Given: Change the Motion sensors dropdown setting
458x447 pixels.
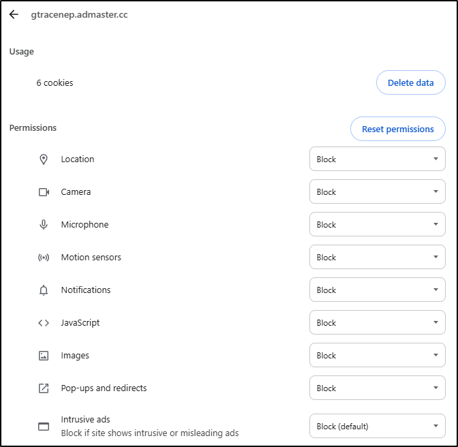Looking at the screenshot, I should point(377,258).
